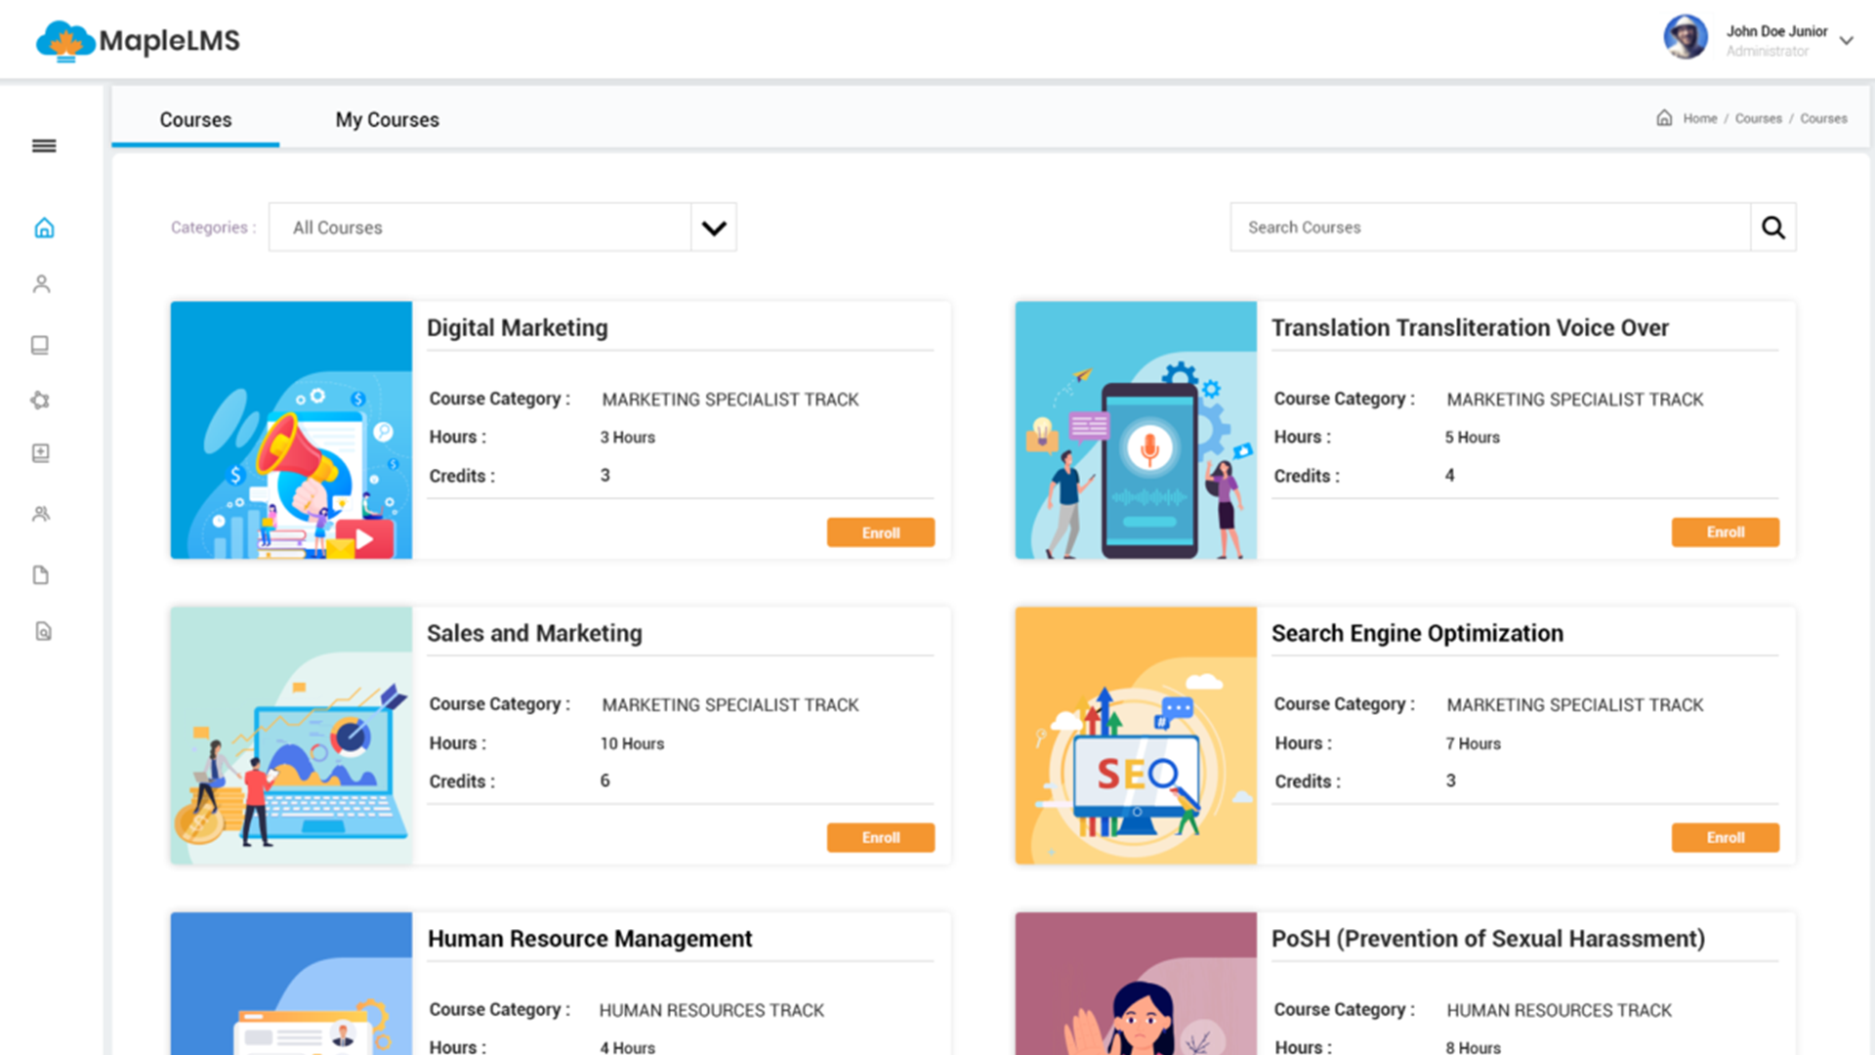The image size is (1875, 1055).
Task: Open the hamburger menu in sidebar
Action: tap(44, 146)
